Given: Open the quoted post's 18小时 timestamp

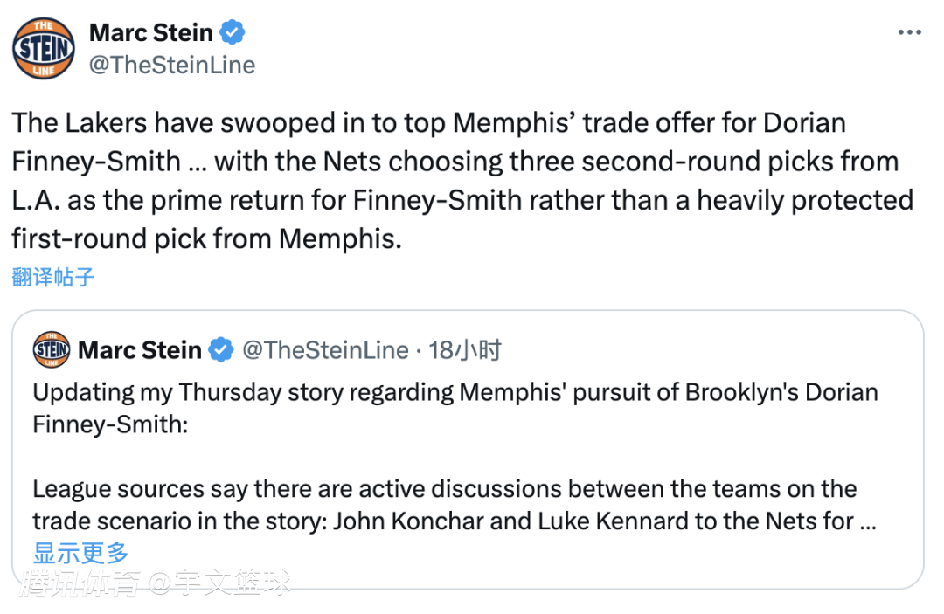Looking at the screenshot, I should pyautogui.click(x=466, y=350).
